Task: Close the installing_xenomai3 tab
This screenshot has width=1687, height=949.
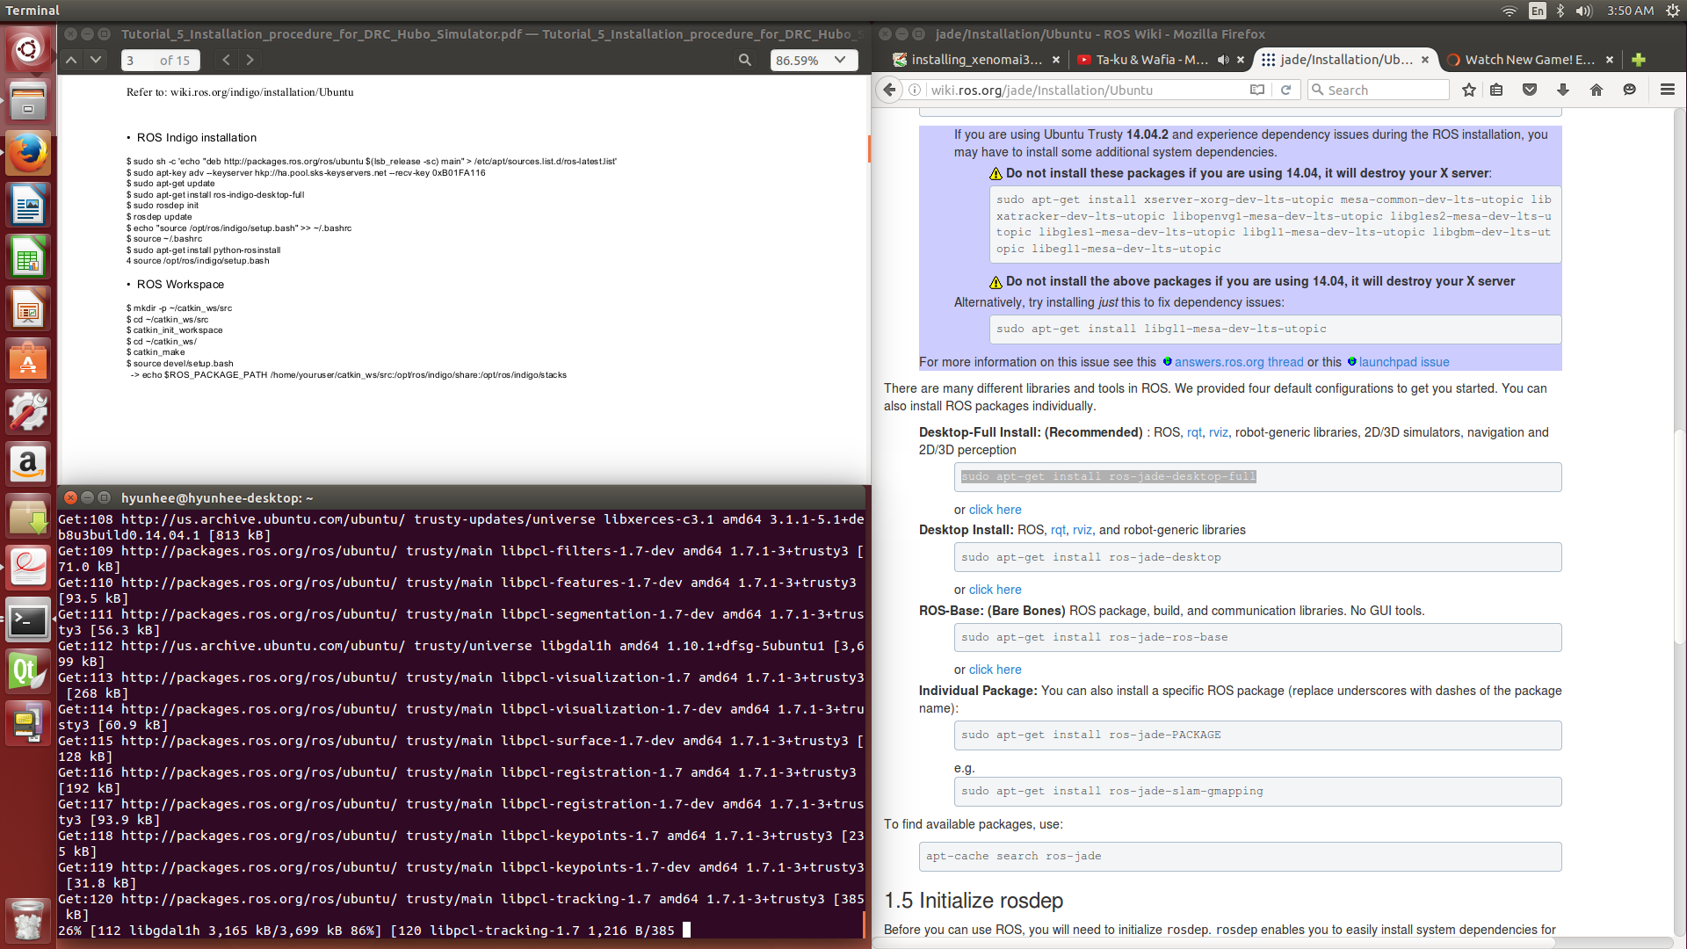Action: click(x=1056, y=60)
